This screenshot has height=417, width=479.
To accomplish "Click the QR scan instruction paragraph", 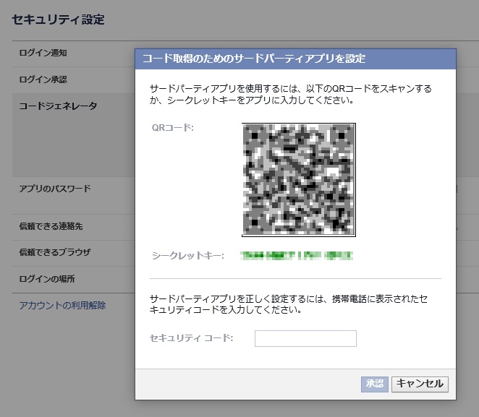I will pos(291,94).
